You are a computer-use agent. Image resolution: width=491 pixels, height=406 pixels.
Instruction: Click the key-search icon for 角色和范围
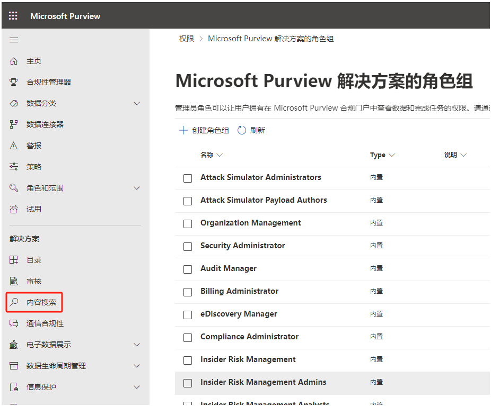click(x=13, y=188)
